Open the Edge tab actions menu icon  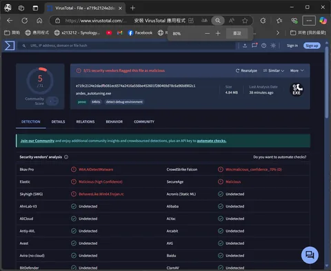pos(35,8)
